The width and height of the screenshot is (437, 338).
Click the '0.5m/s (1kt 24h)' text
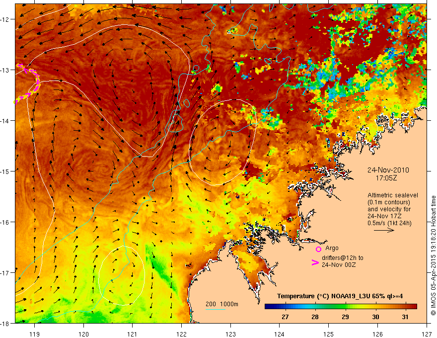coord(389,223)
